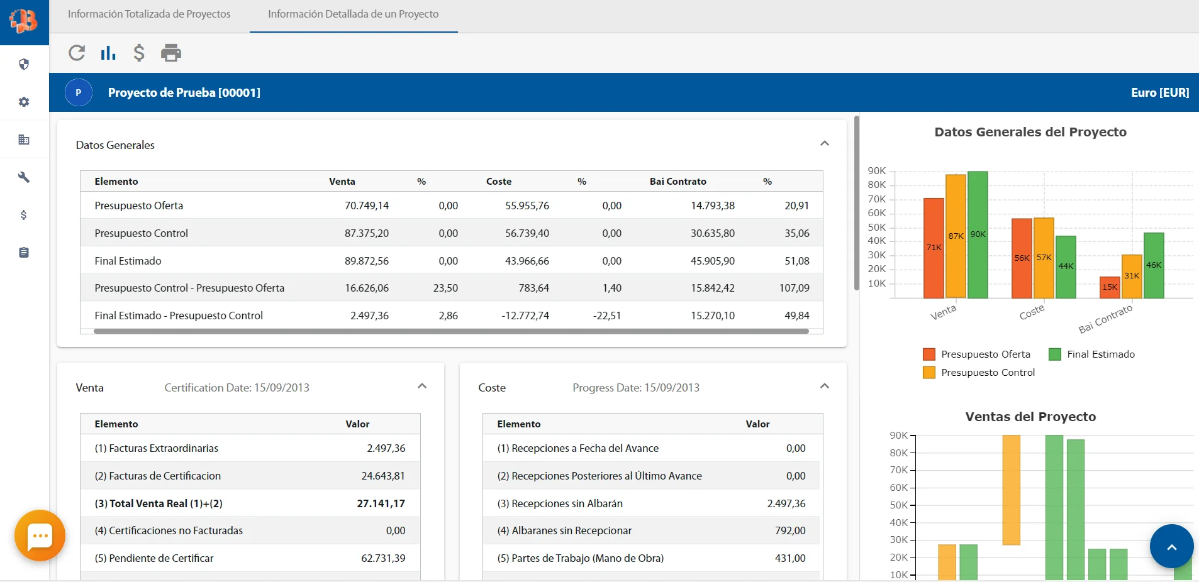Collapse the Coste panel
The height and width of the screenshot is (582, 1199).
[x=824, y=387]
